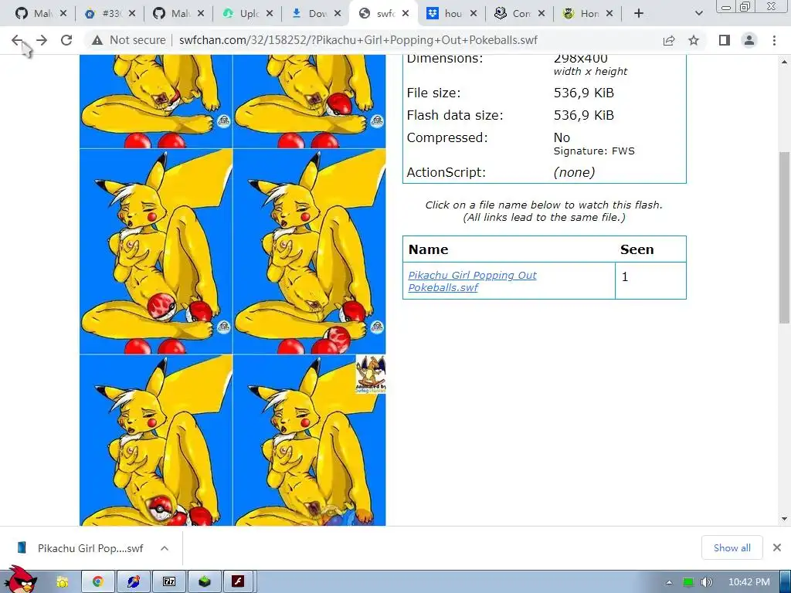Click the swfchan.com address bar URL

pyautogui.click(x=358, y=40)
